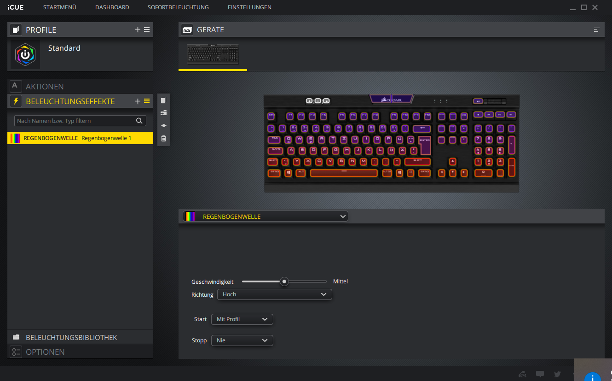Open the Regenbogenwelle effect type dropdown

pyautogui.click(x=266, y=217)
